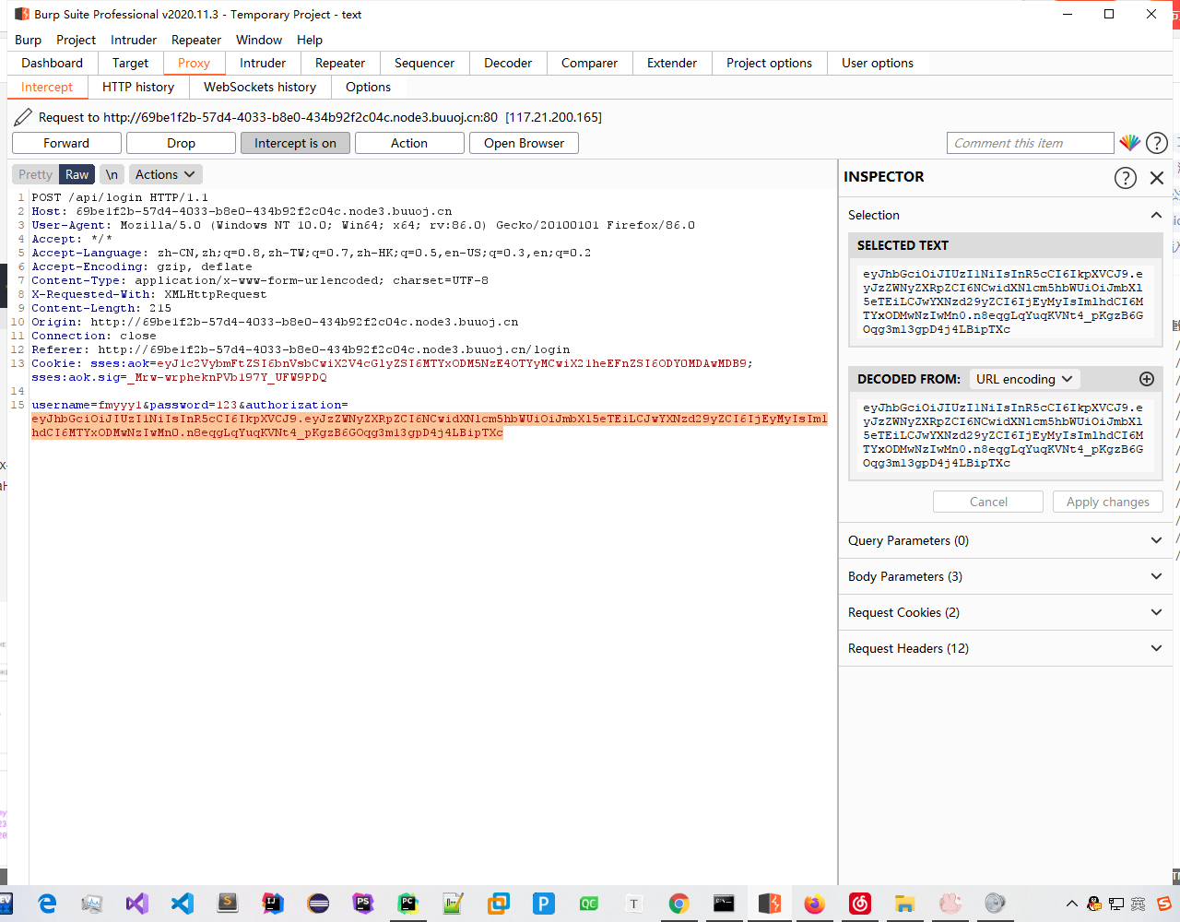Image resolution: width=1180 pixels, height=922 pixels.
Task: Open Microsoft Edge from the taskbar
Action: [46, 904]
